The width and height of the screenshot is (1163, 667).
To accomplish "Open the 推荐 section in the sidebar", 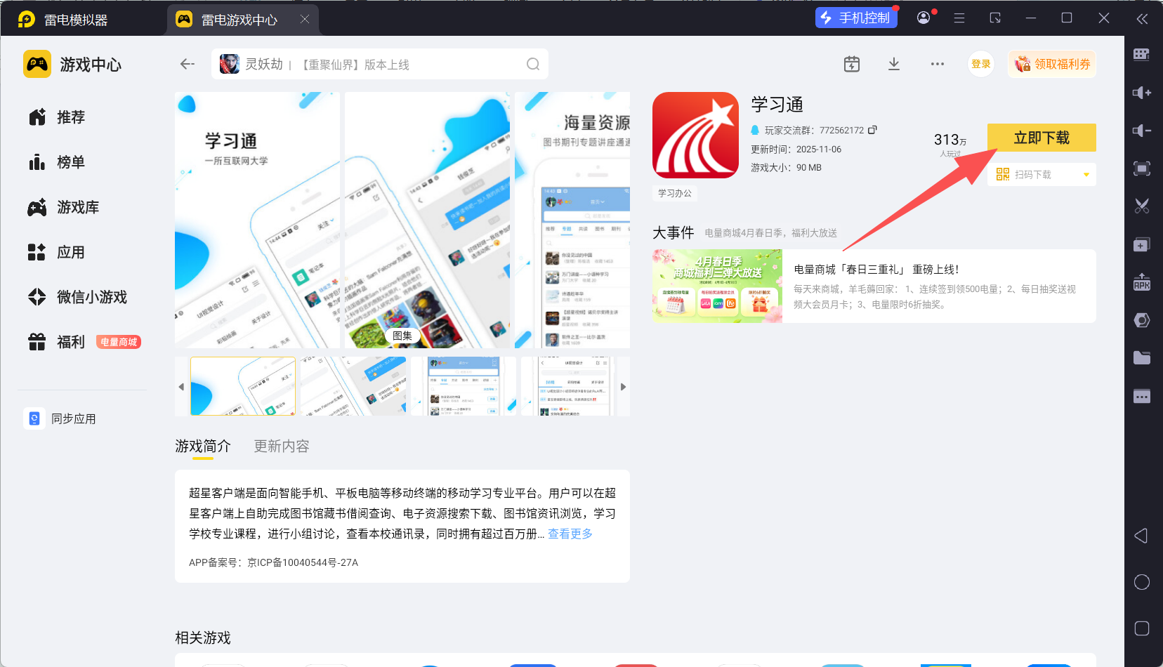I will coord(70,117).
